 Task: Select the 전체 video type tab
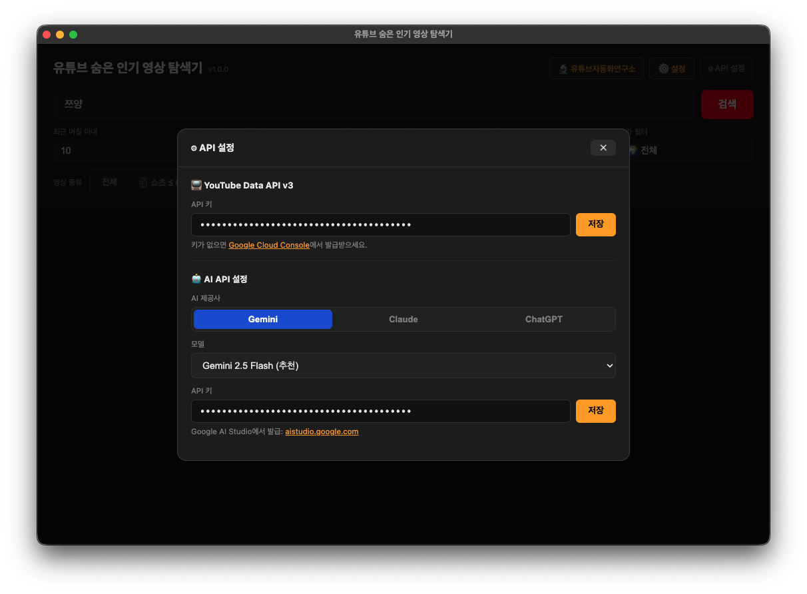[109, 182]
